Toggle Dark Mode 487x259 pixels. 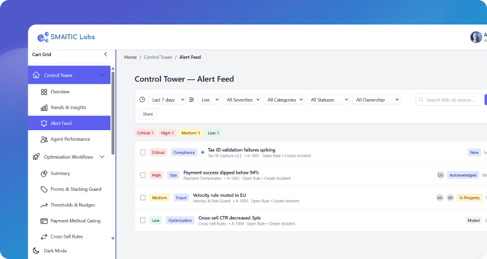(x=56, y=250)
